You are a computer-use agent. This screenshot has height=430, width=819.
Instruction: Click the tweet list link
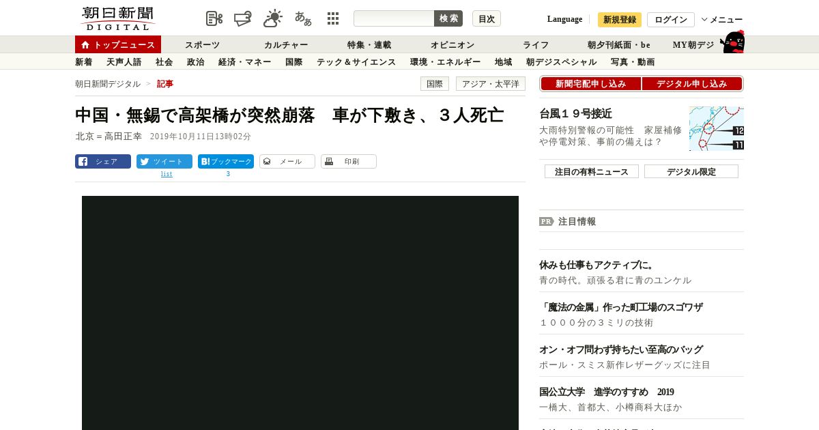[x=167, y=174]
